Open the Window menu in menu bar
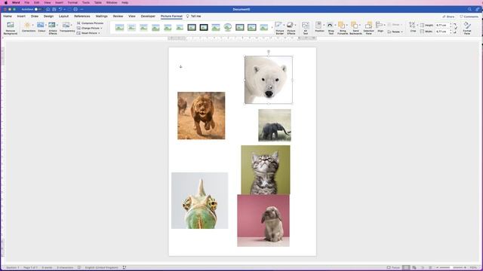The width and height of the screenshot is (483, 271). coord(112,2)
